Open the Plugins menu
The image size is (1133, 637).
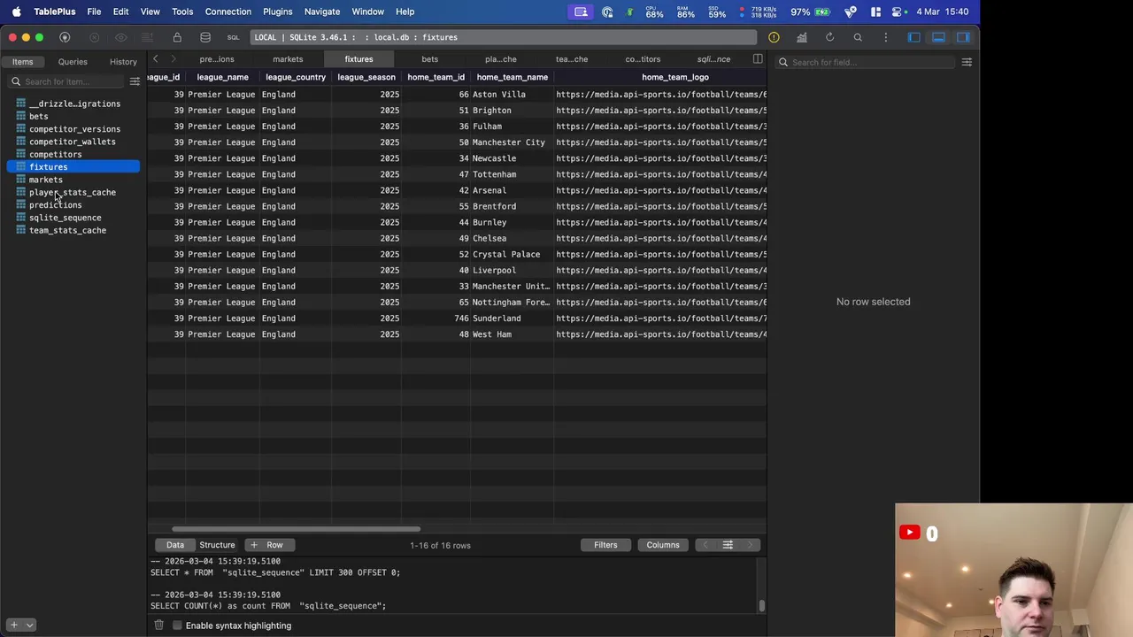pos(277,12)
